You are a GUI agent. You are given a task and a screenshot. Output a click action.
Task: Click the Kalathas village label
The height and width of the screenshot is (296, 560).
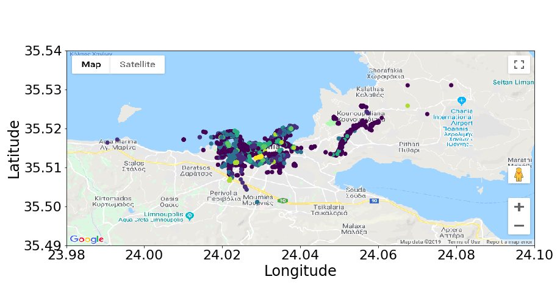click(x=370, y=91)
